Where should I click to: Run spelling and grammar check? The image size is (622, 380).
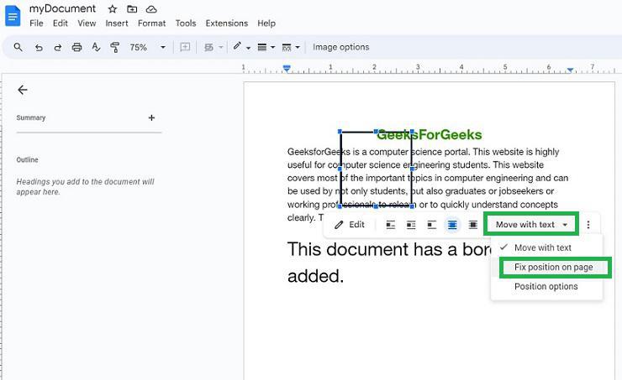[96, 47]
